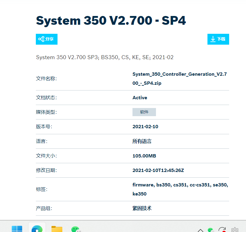The width and height of the screenshot is (246, 232).
Task: Select the 软件 media type tag
Action: point(144,112)
